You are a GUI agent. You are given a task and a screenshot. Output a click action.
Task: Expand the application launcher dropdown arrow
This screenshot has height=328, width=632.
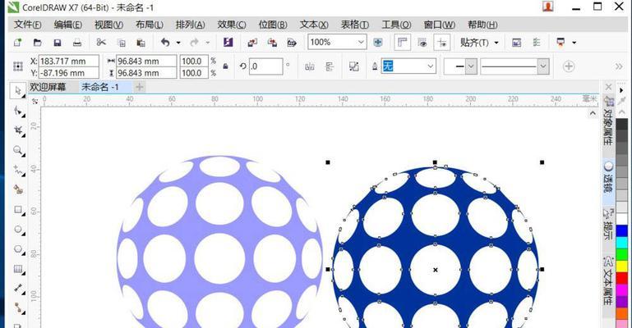574,43
